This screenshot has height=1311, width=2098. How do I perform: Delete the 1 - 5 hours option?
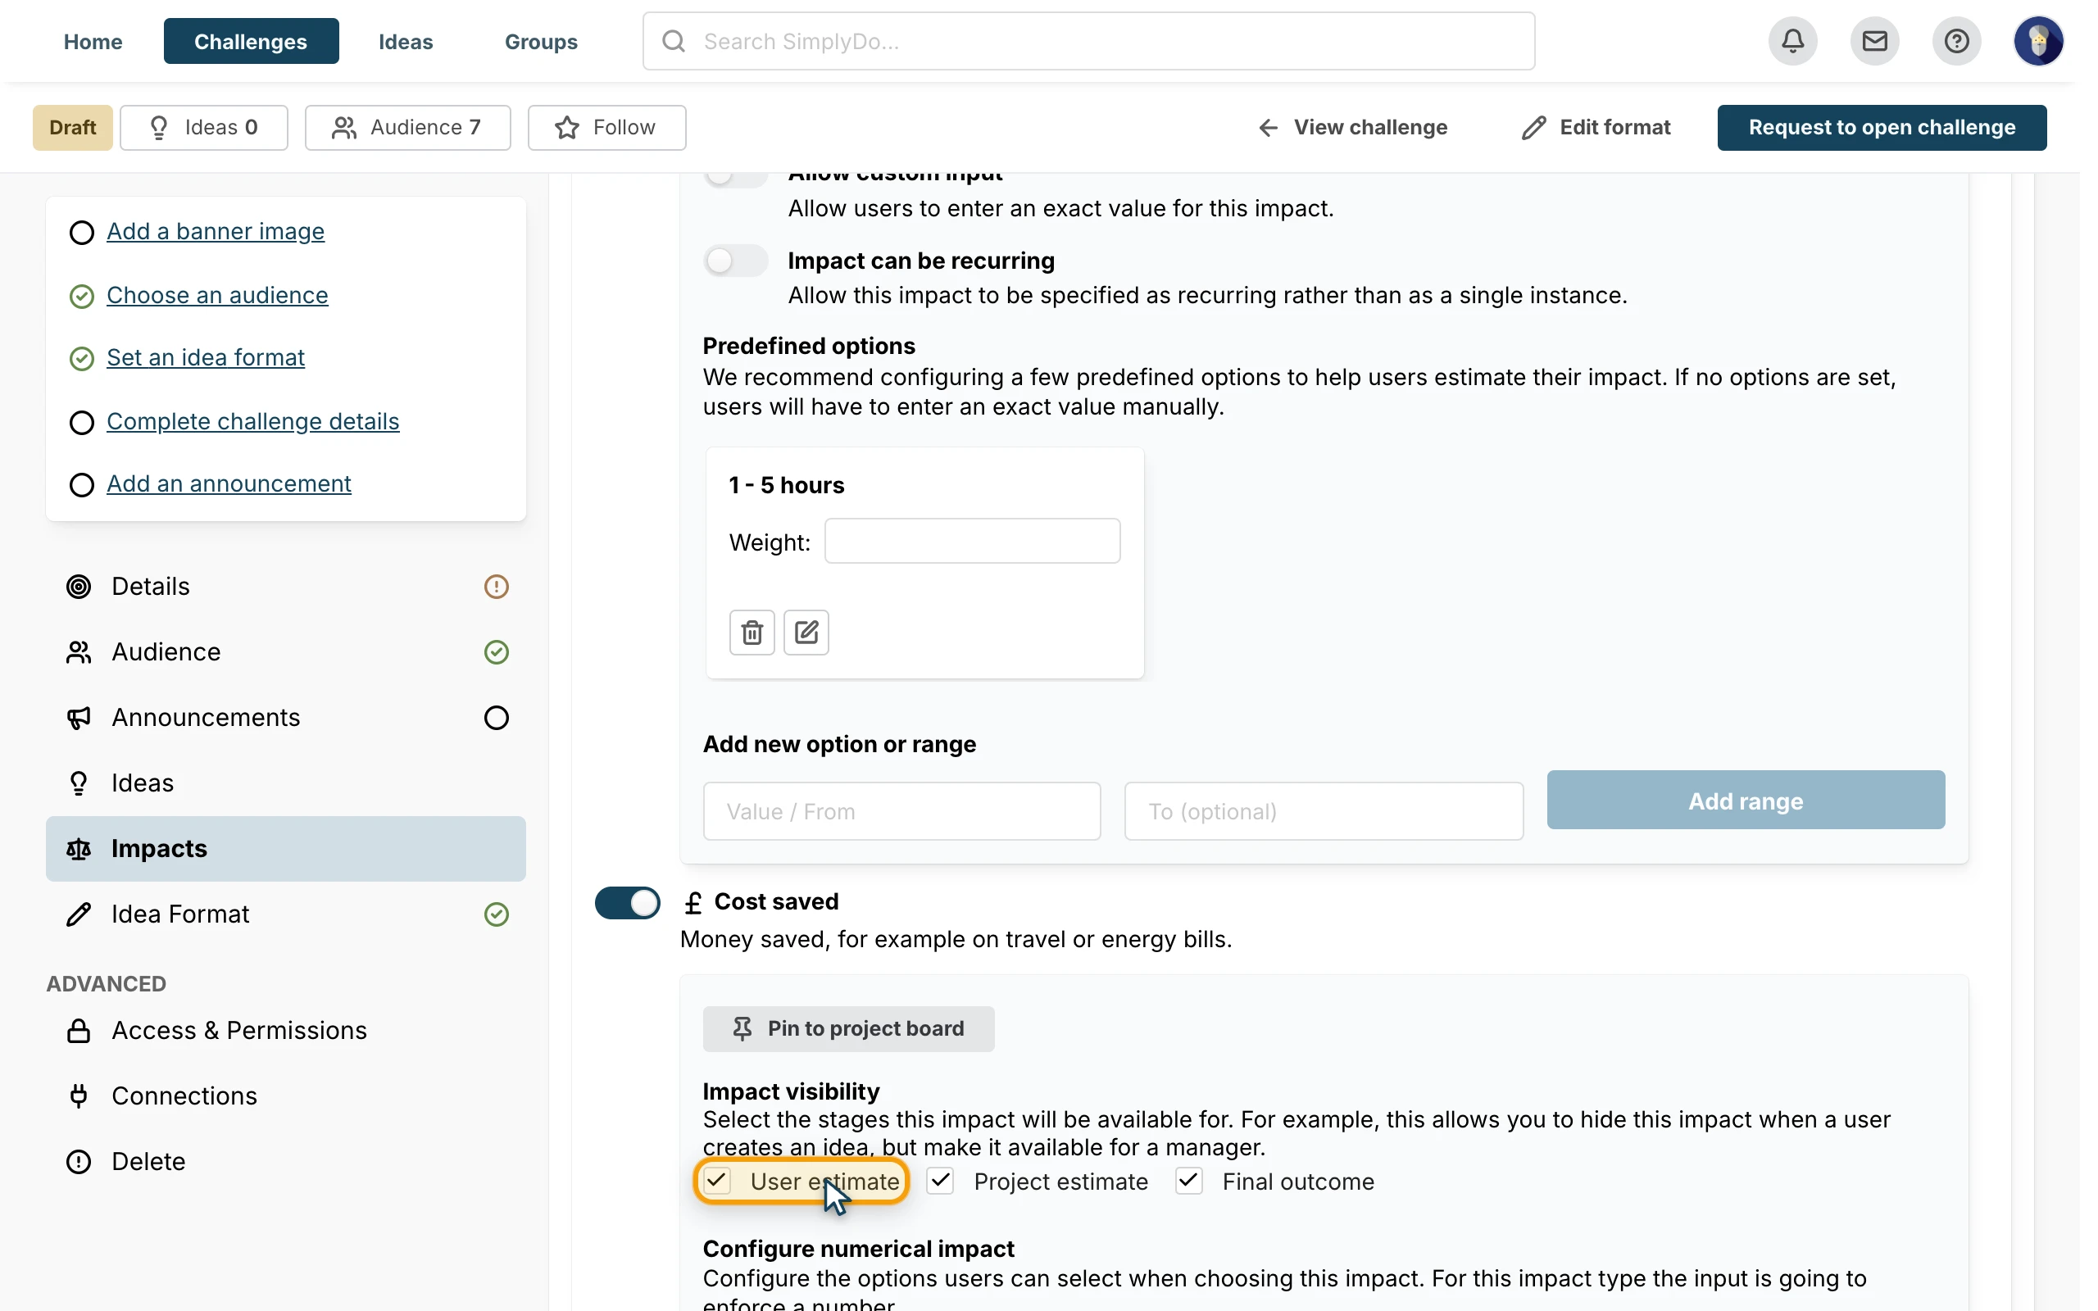coord(752,632)
